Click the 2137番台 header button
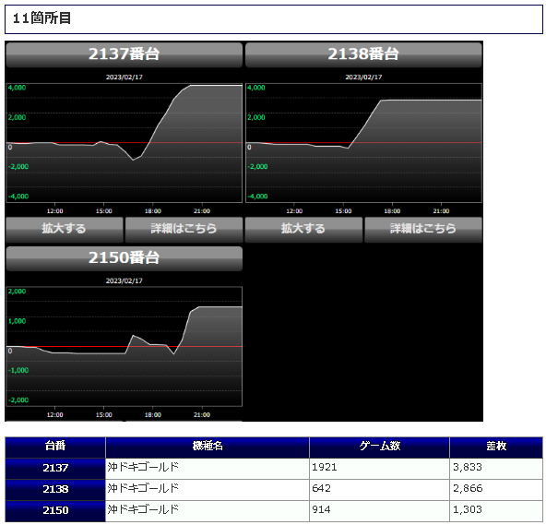The height and width of the screenshot is (525, 546). tap(124, 54)
